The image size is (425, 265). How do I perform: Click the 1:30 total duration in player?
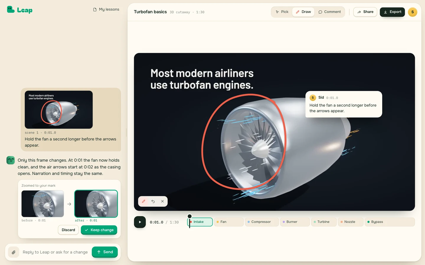pyautogui.click(x=174, y=222)
